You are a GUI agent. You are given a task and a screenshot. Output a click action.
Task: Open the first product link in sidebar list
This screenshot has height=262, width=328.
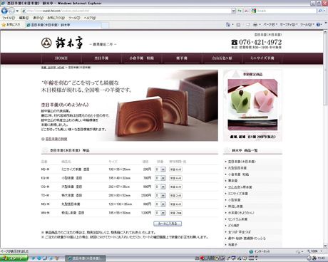coord(242,162)
